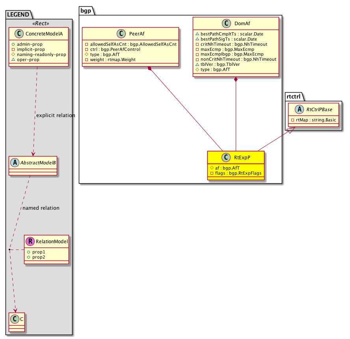Click the 'named relation' label

click(41, 208)
